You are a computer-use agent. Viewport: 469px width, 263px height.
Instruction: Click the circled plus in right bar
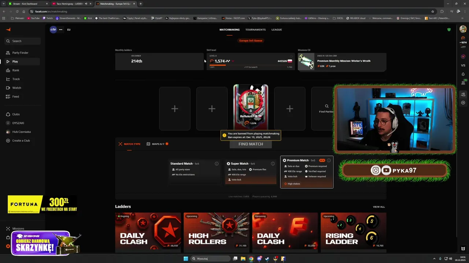(463, 103)
